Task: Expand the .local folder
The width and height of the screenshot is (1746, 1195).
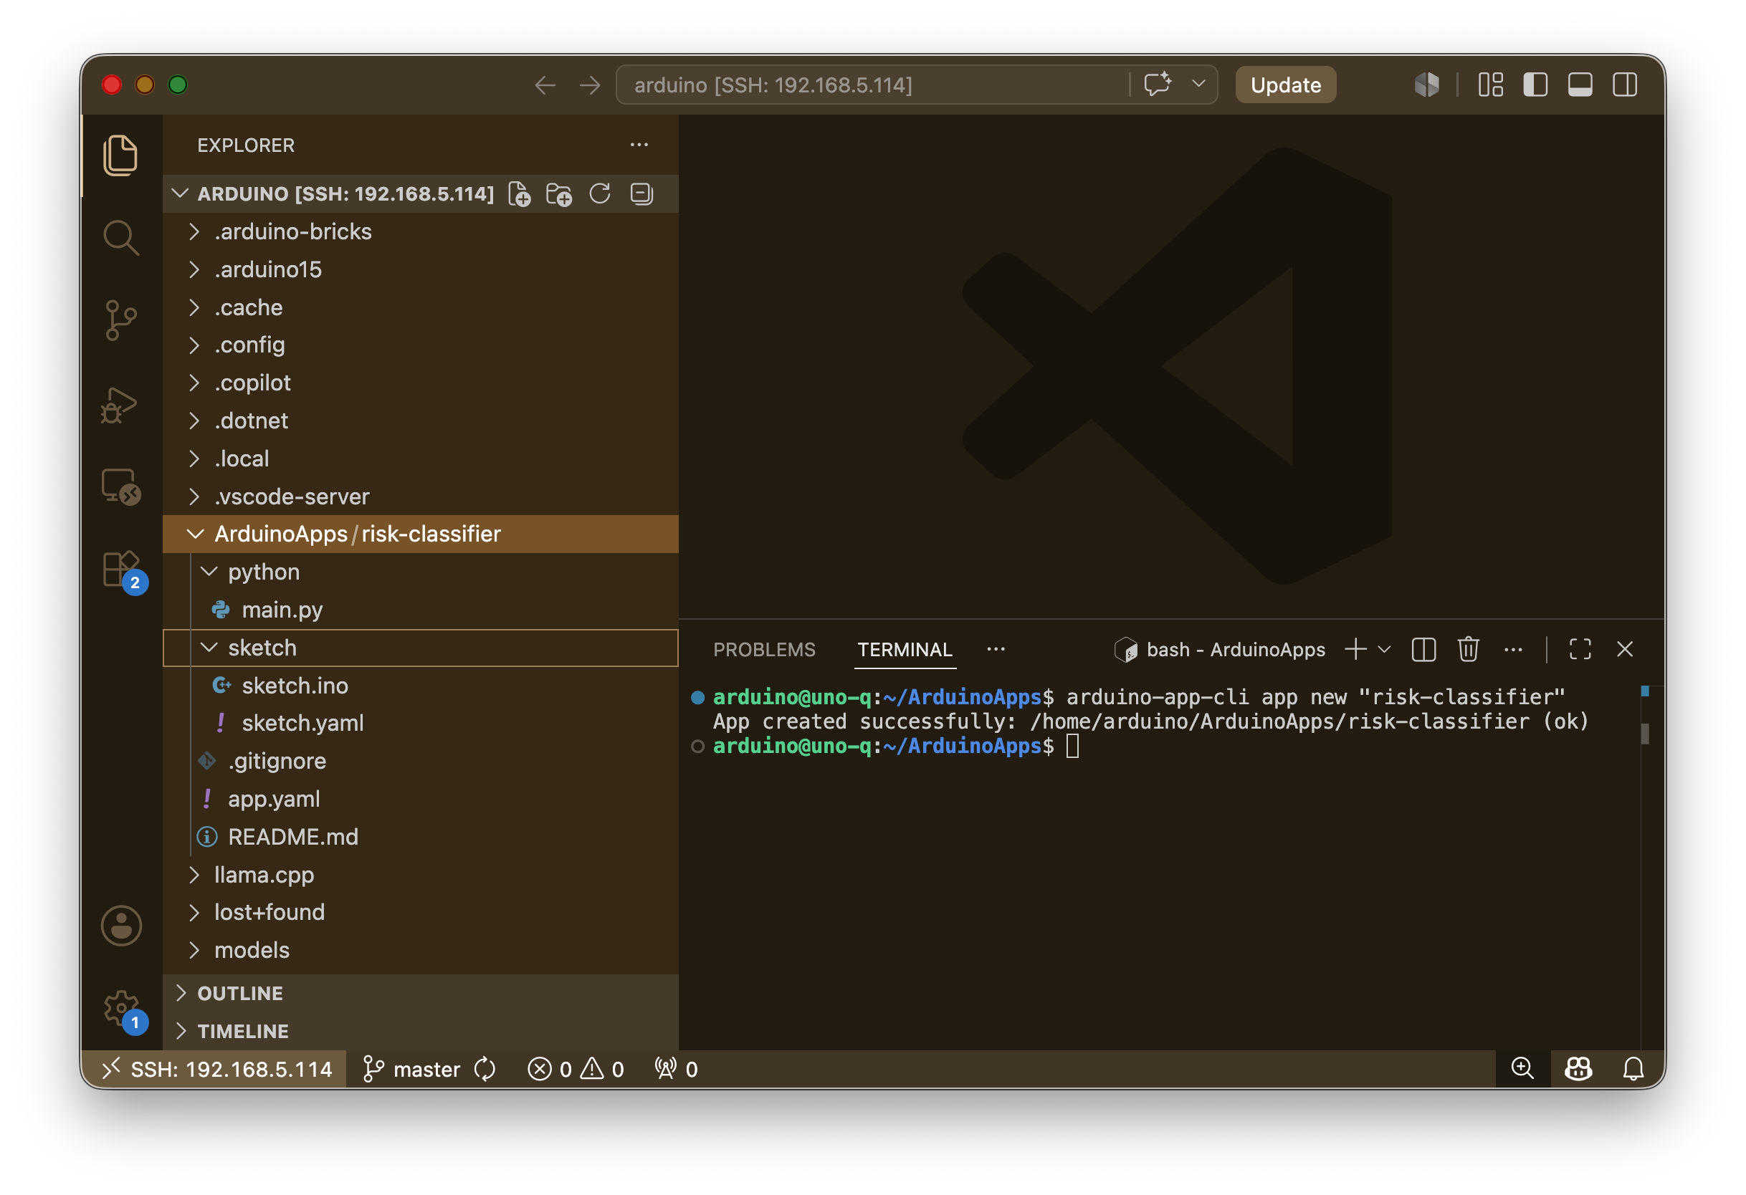Action: [421, 459]
